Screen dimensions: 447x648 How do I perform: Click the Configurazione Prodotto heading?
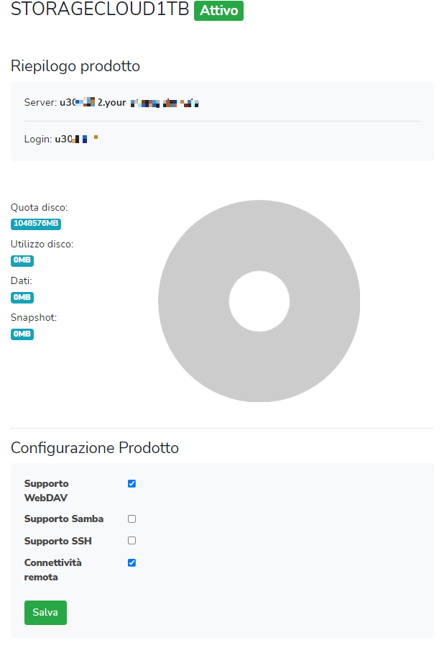click(95, 448)
